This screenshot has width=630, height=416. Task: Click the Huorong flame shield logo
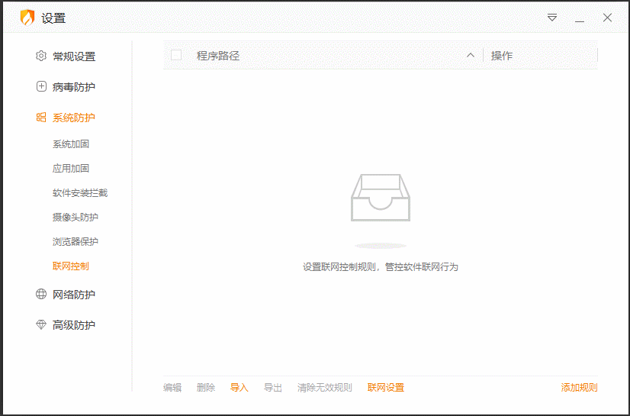click(x=27, y=18)
